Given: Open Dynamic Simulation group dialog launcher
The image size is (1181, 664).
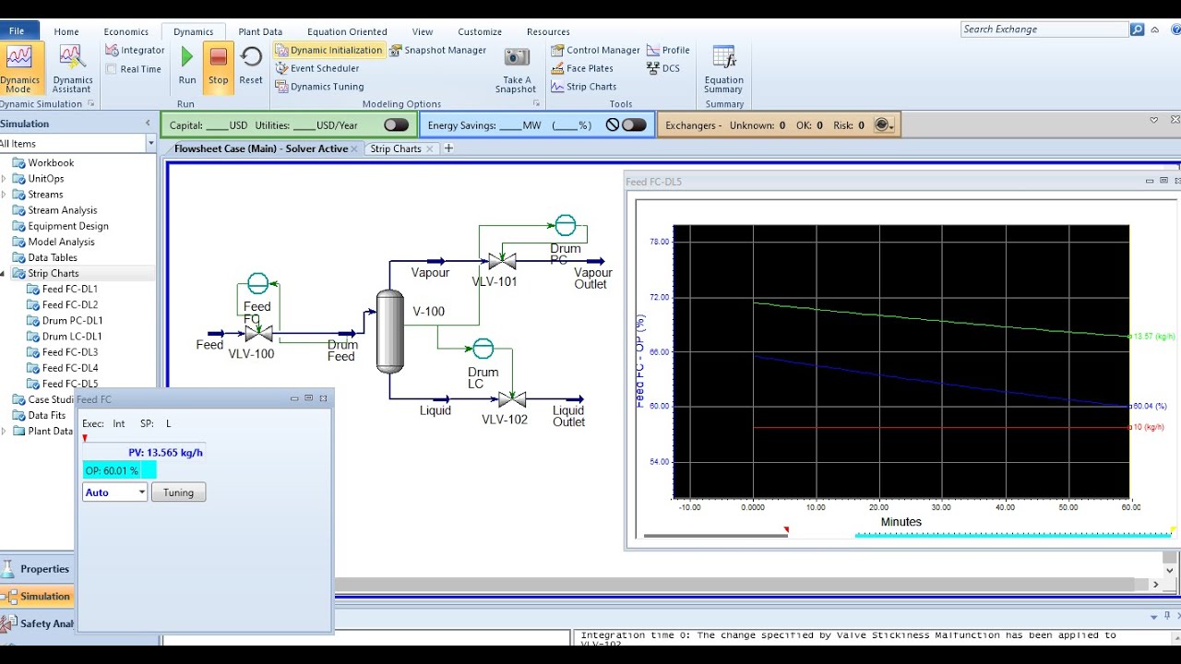Looking at the screenshot, I should (91, 104).
